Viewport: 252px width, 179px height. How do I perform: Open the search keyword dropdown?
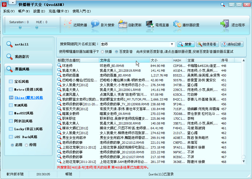point(172,44)
